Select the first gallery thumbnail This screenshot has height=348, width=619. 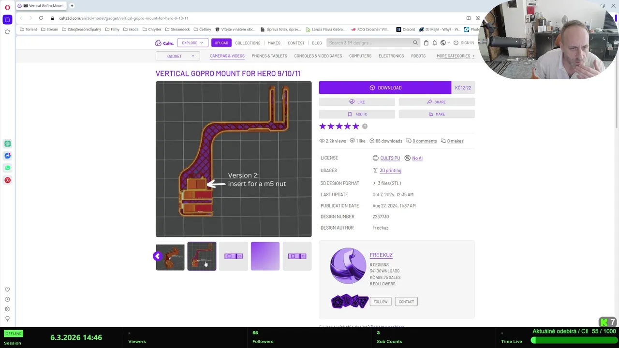coord(170,256)
